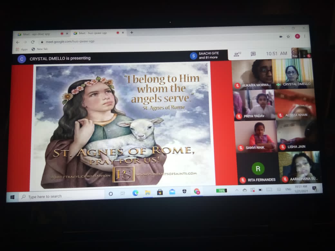Screen dimensions: 335x251
Task: Expand hidden system tray icons
Action: (x=237, y=190)
